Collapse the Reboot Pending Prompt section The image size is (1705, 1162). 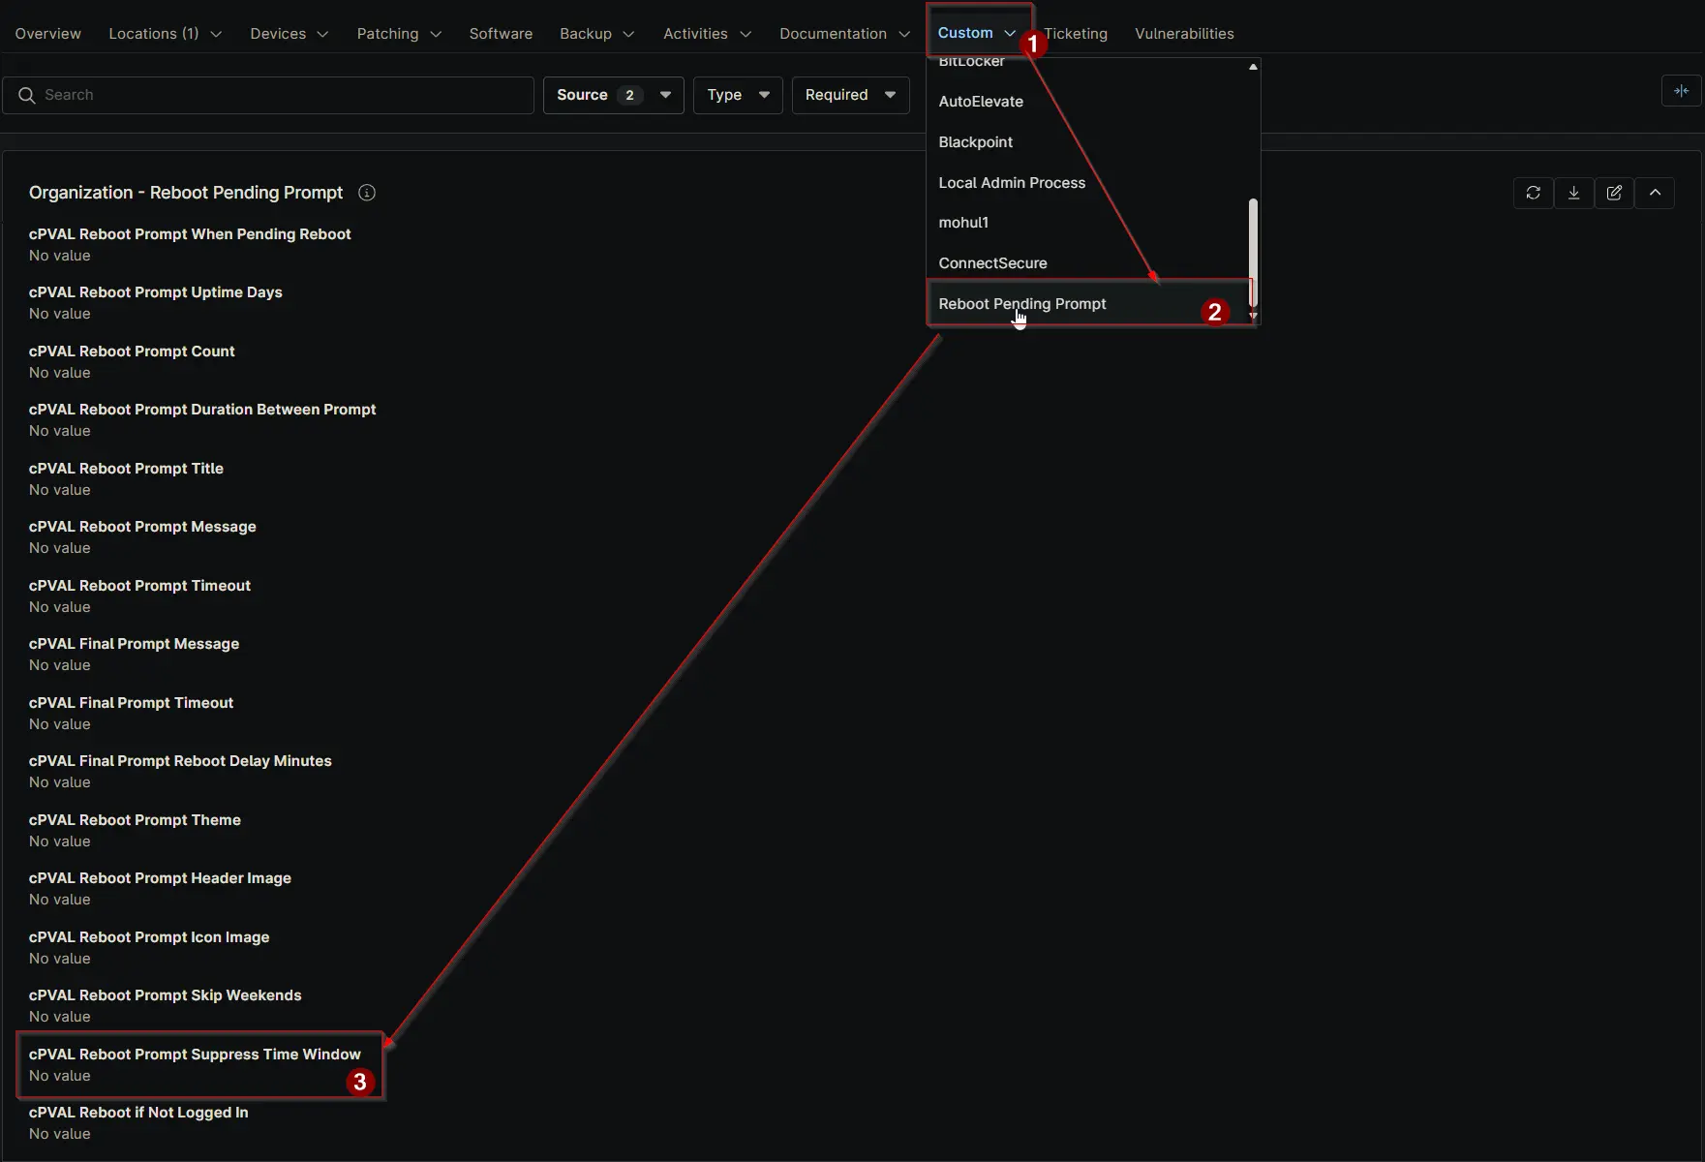click(1655, 193)
